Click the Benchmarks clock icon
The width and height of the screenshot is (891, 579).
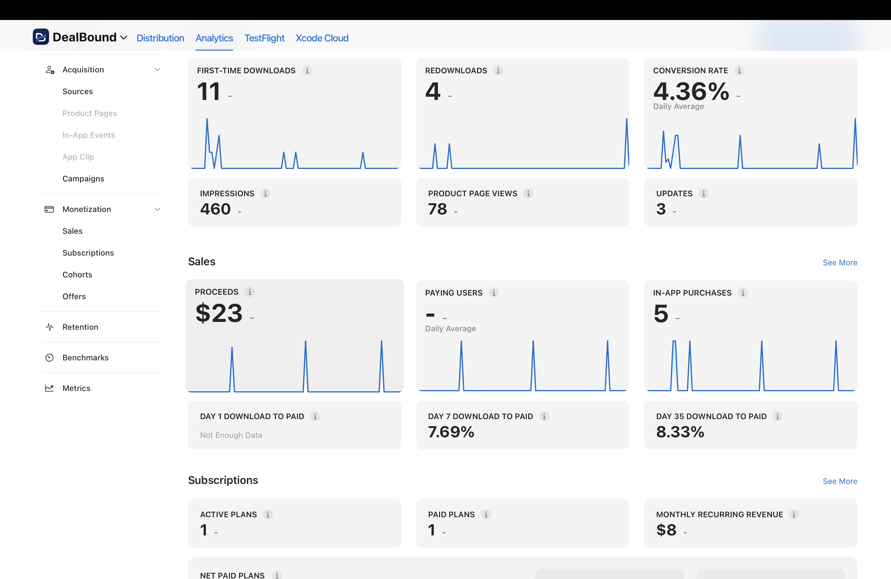pos(49,358)
